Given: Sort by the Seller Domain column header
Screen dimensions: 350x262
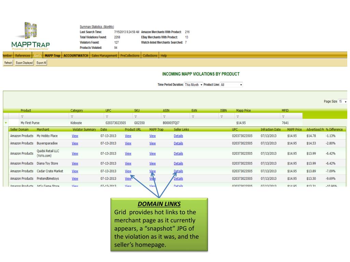Looking at the screenshot, I should coord(19,129).
